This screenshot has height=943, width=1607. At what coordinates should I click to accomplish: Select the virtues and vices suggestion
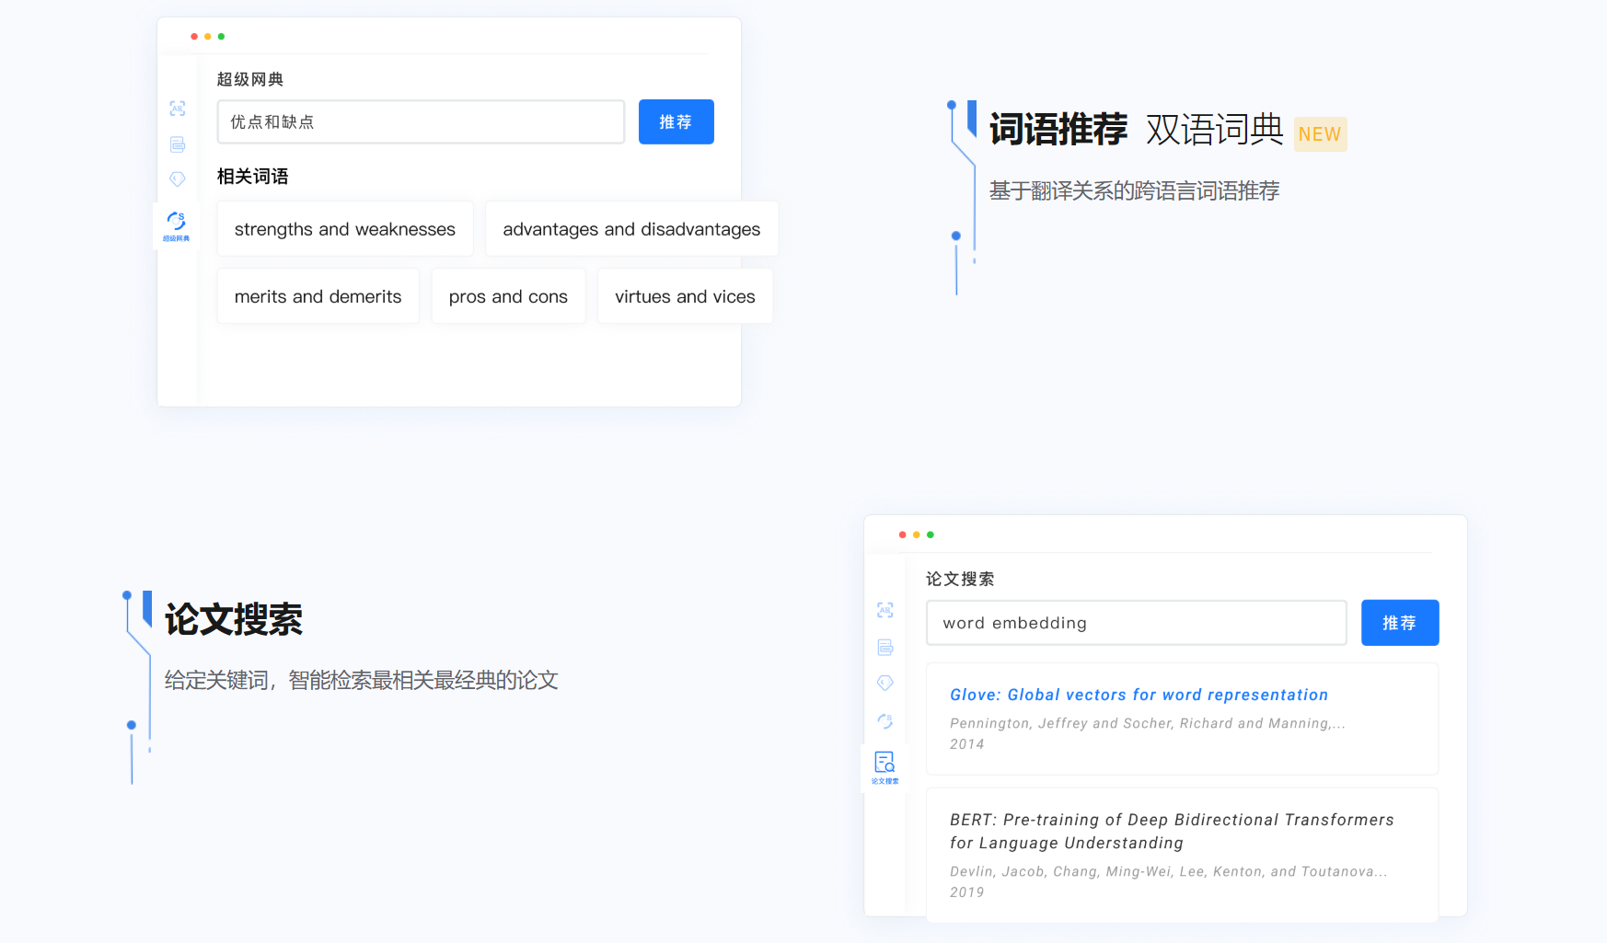(x=685, y=296)
